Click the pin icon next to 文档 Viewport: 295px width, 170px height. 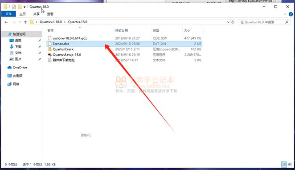40,53
